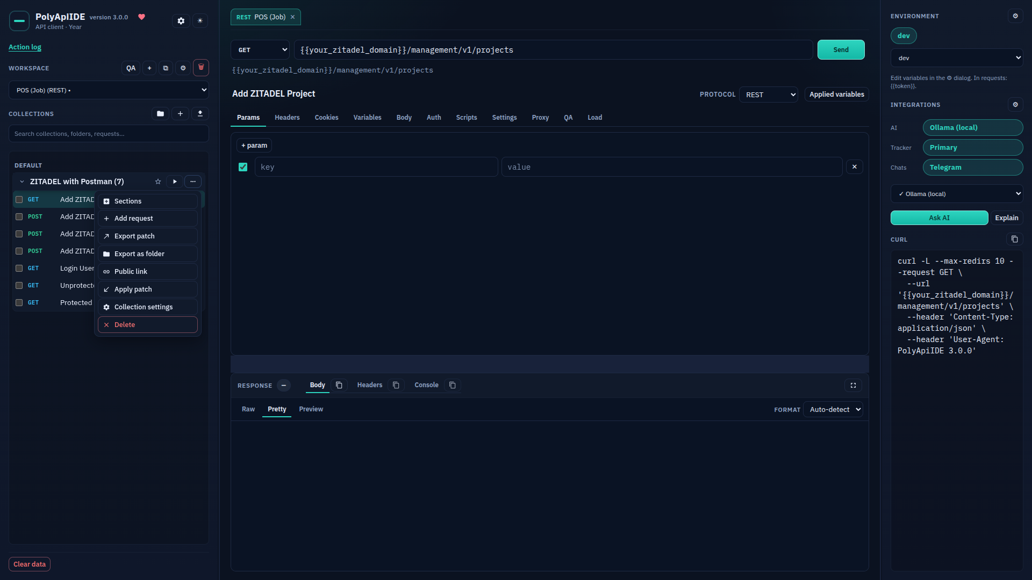Duplicate the workspace with copy icon

coord(166,68)
